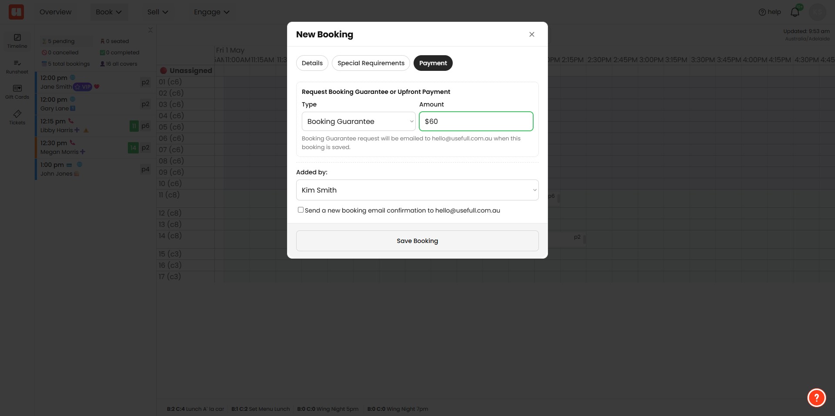Image resolution: width=835 pixels, height=416 pixels.
Task: Switch to the Special Requirements tab
Action: click(371, 63)
